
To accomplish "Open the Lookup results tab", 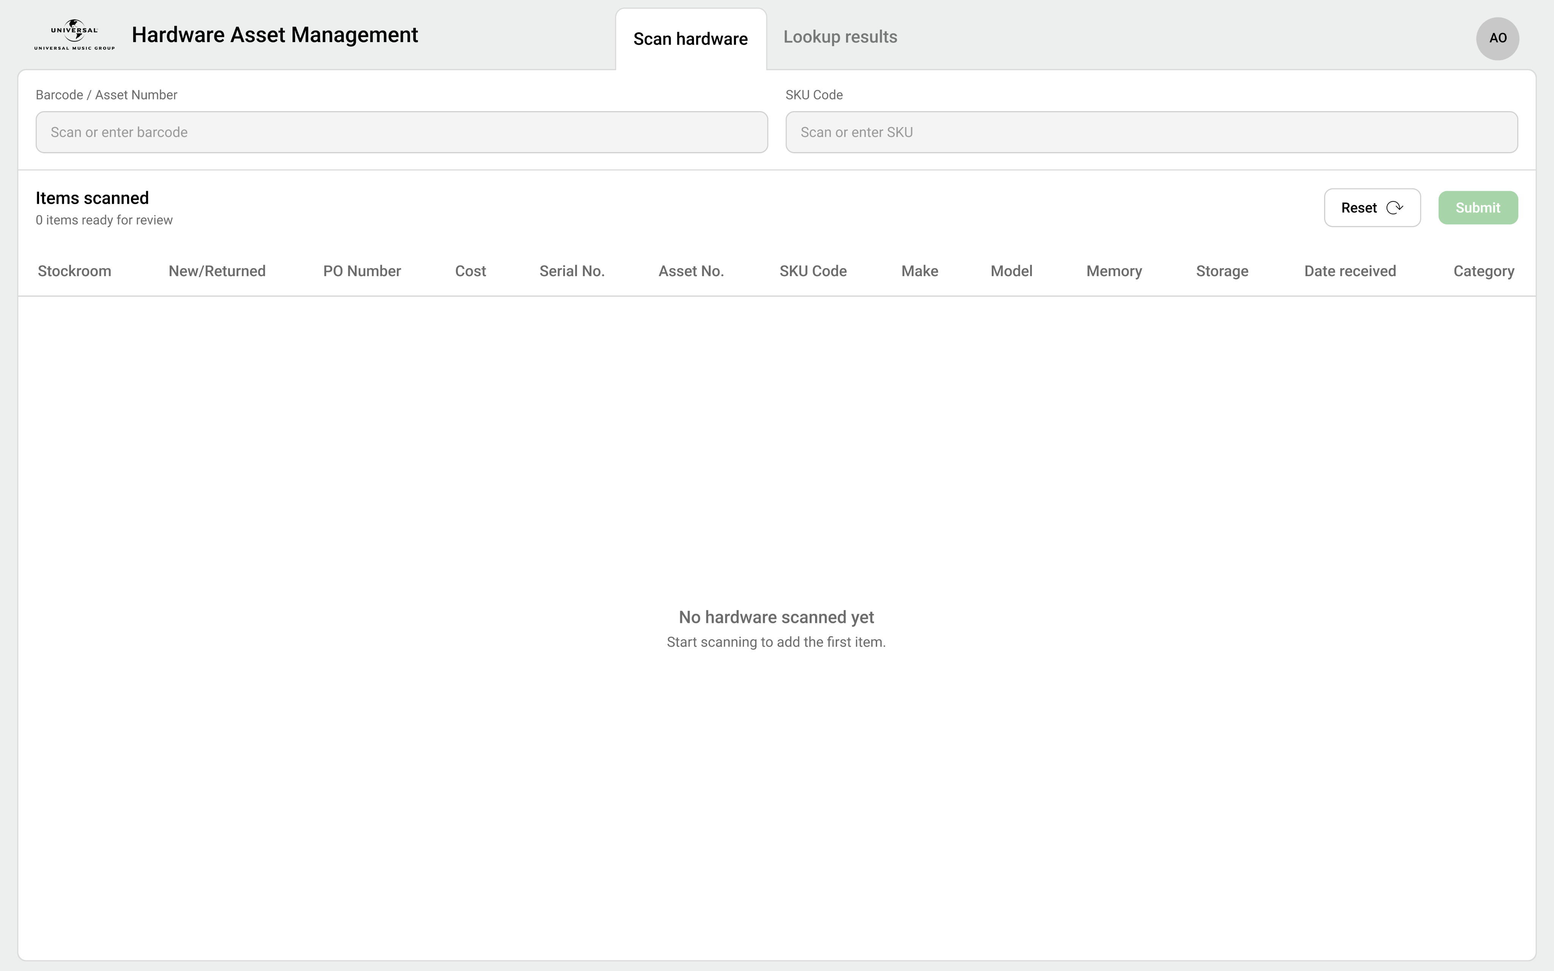I will click(x=840, y=37).
